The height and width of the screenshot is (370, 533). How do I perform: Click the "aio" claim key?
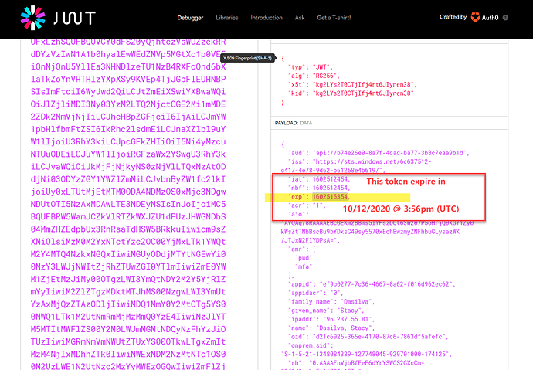tap(298, 214)
